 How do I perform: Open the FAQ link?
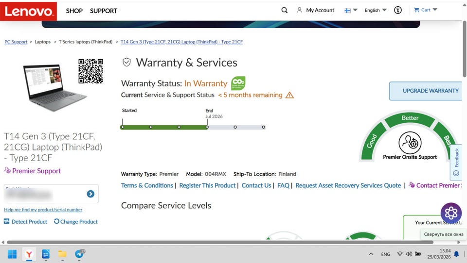click(x=283, y=185)
